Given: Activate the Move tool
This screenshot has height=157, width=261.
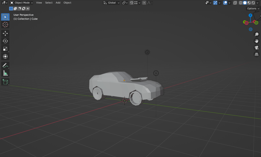Looking at the screenshot, I should (x=5, y=33).
